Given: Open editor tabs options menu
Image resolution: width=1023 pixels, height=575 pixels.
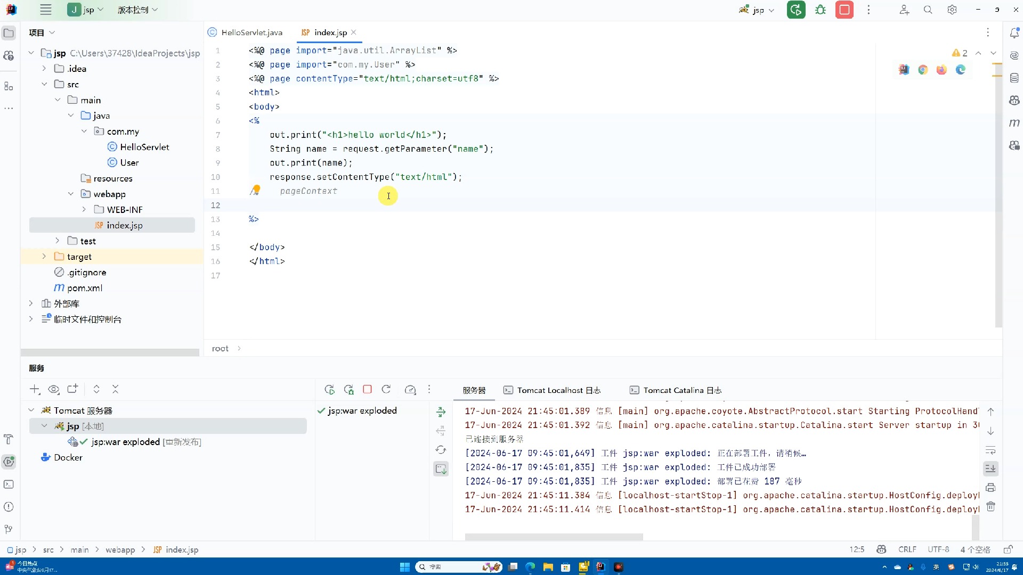Looking at the screenshot, I should click(x=988, y=32).
